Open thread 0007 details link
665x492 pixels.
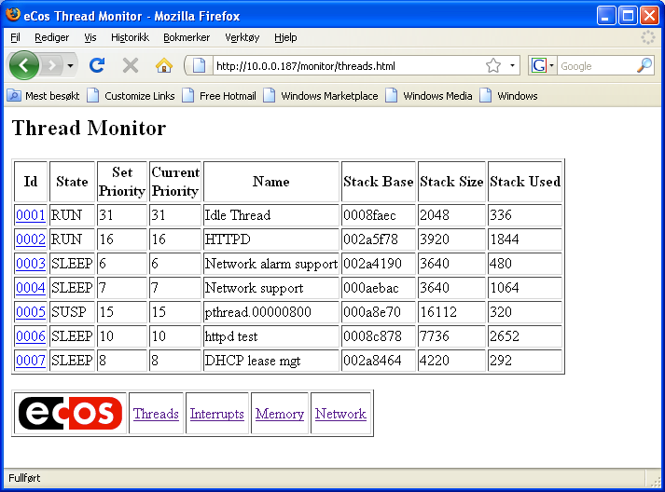31,361
